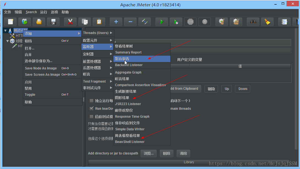
Task: Expand the 配置元件 submenu
Action: click(98, 40)
